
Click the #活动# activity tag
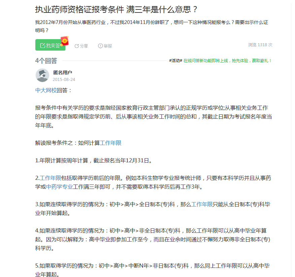(x=176, y=61)
